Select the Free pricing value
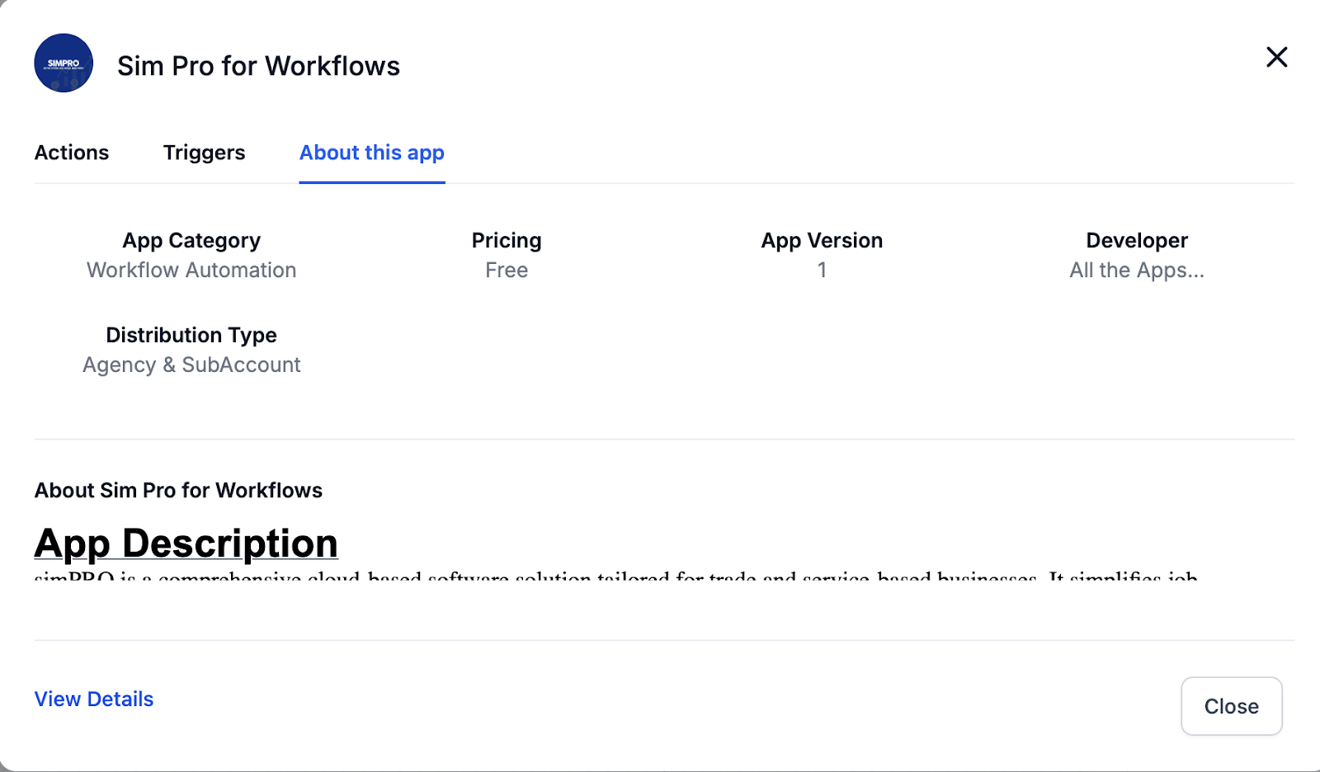1320x772 pixels. point(507,271)
